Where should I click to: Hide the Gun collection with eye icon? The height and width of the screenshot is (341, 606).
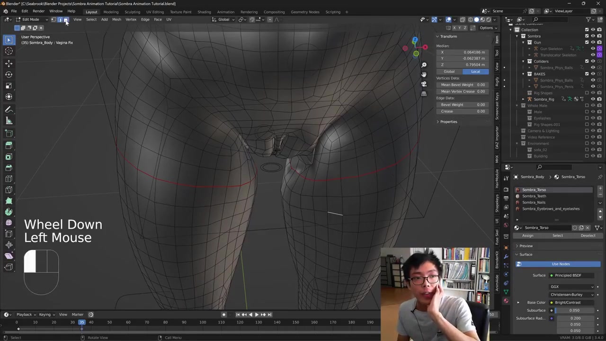click(593, 42)
